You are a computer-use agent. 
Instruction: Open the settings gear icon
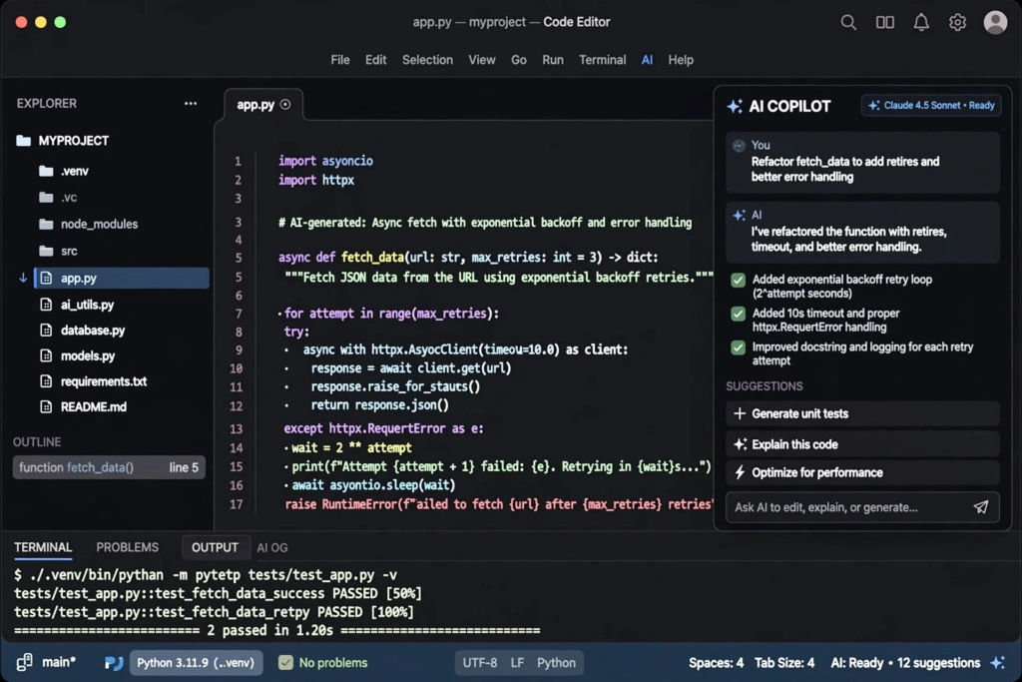coord(957,22)
